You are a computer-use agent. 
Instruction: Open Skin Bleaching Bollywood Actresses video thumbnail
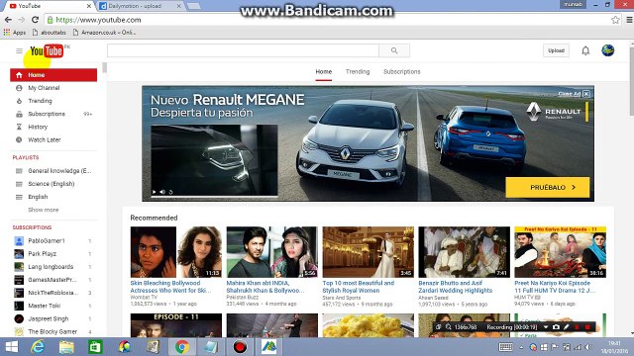[x=176, y=252]
